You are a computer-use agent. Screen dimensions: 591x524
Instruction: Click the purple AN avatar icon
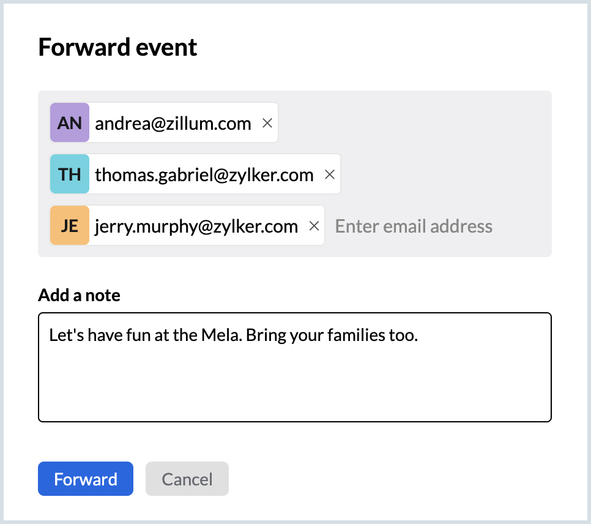70,123
